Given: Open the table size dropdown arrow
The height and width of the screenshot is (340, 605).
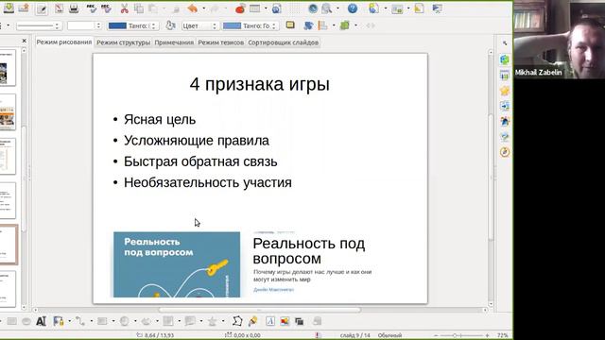Looking at the screenshot, I should tap(266, 8).
